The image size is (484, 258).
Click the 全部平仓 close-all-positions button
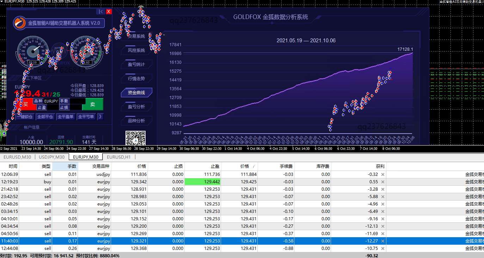45,116
